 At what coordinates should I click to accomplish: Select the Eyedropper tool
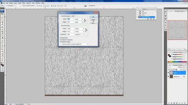coord(2,56)
